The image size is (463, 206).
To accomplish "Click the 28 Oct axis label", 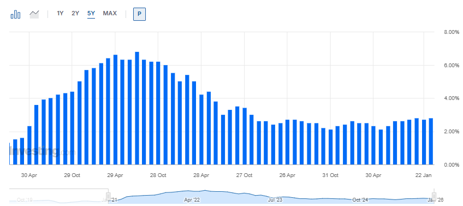I will coord(158,175).
